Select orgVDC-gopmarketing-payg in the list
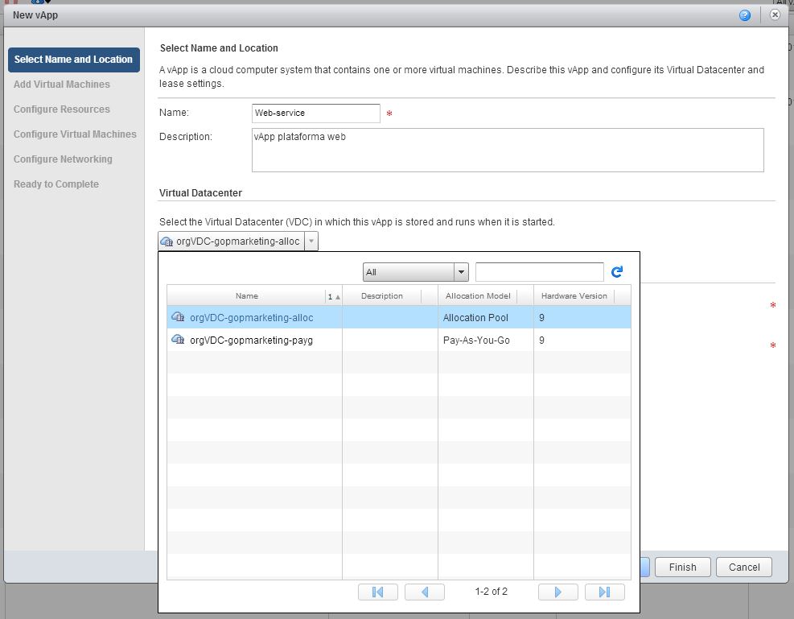The width and height of the screenshot is (794, 619). pyautogui.click(x=399, y=340)
